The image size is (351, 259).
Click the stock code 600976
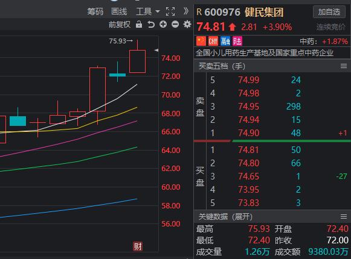222,12
